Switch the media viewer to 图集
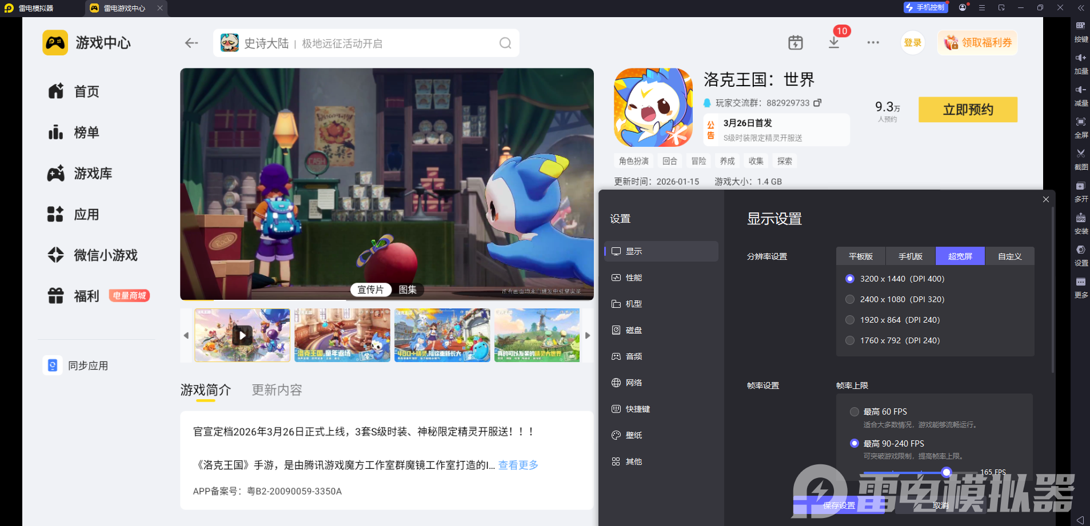Viewport: 1090px width, 526px height. tap(408, 290)
